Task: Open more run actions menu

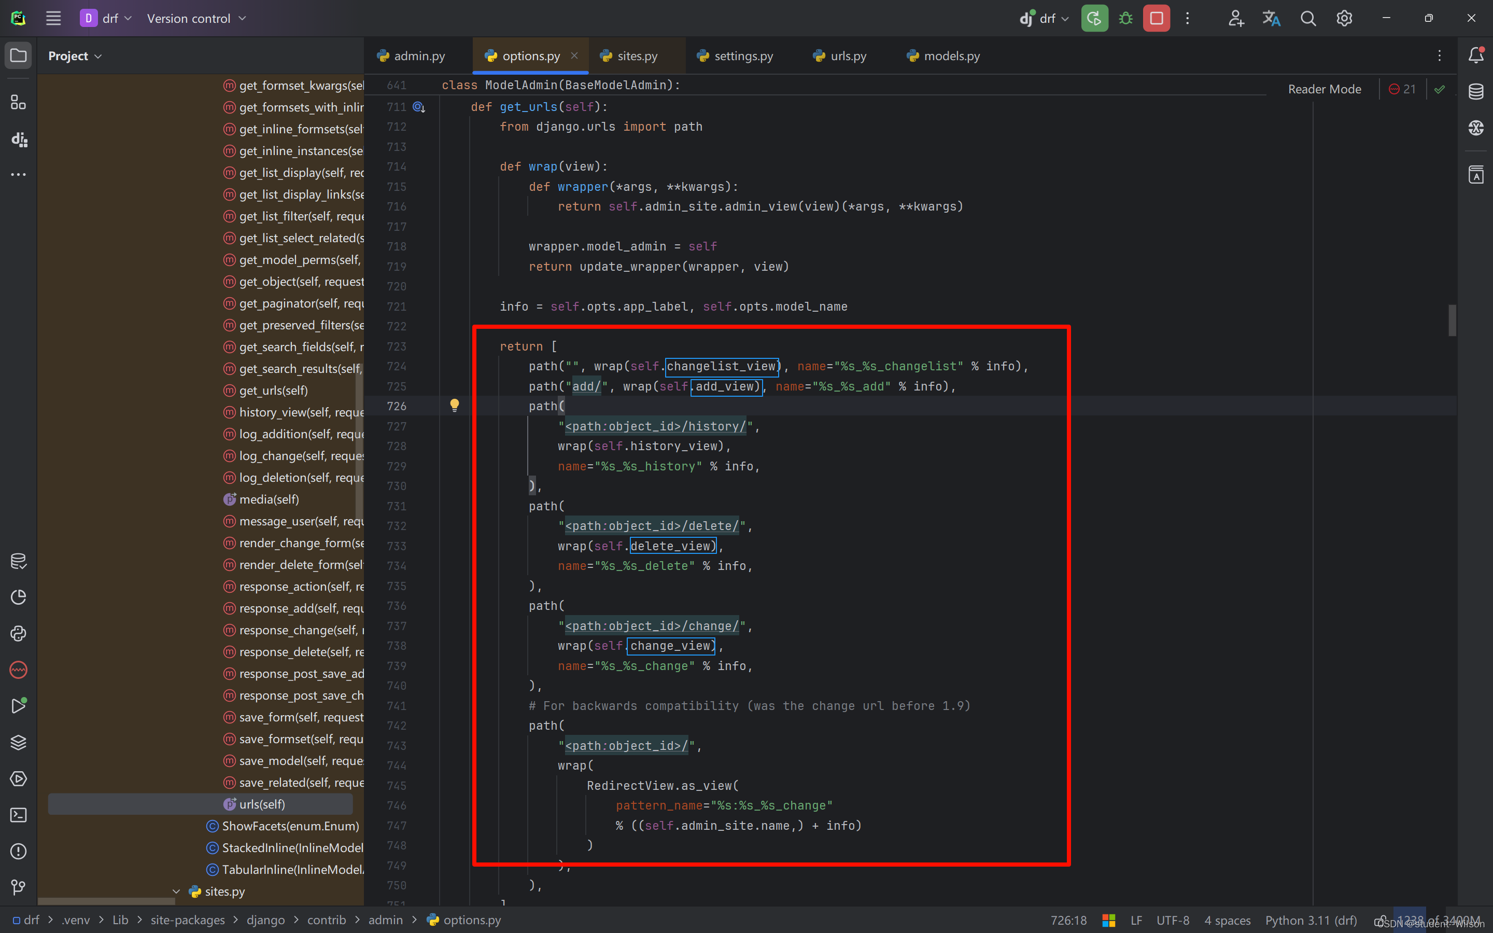Action: tap(1188, 19)
